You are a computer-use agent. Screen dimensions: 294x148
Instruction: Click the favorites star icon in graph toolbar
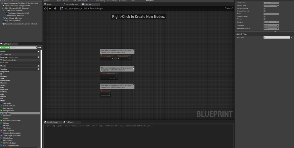point(45,9)
